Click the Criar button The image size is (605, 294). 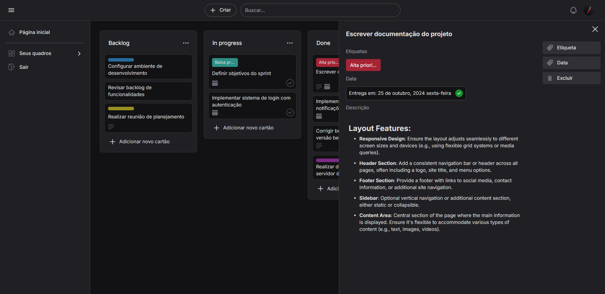pos(221,10)
